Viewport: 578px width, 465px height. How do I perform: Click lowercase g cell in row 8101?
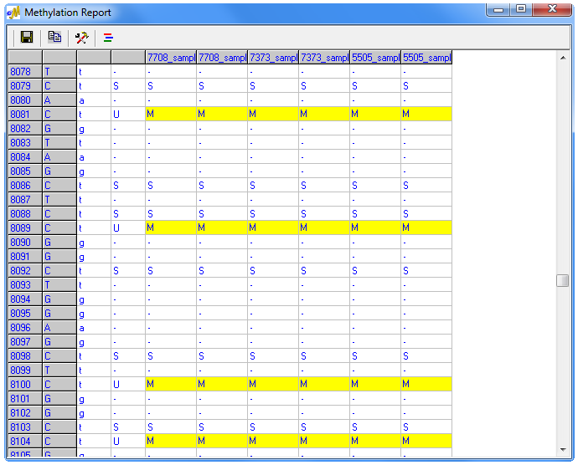coord(94,398)
